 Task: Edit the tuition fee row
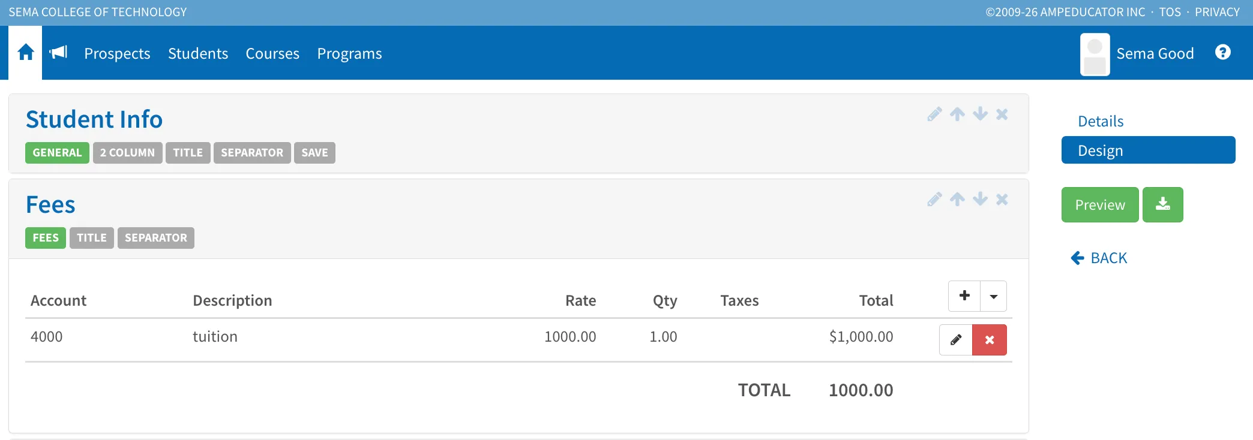(956, 340)
